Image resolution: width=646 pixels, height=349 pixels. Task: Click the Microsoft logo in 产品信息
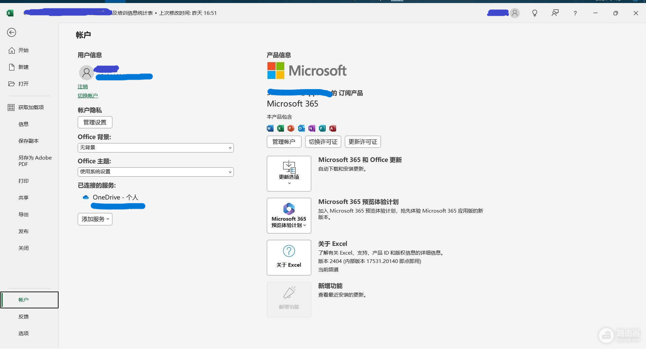click(x=307, y=71)
